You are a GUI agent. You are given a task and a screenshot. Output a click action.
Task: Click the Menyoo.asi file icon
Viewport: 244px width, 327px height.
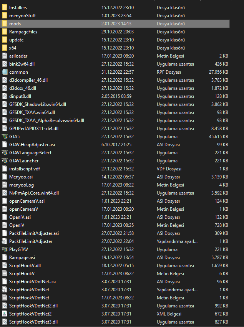tap(5, 177)
